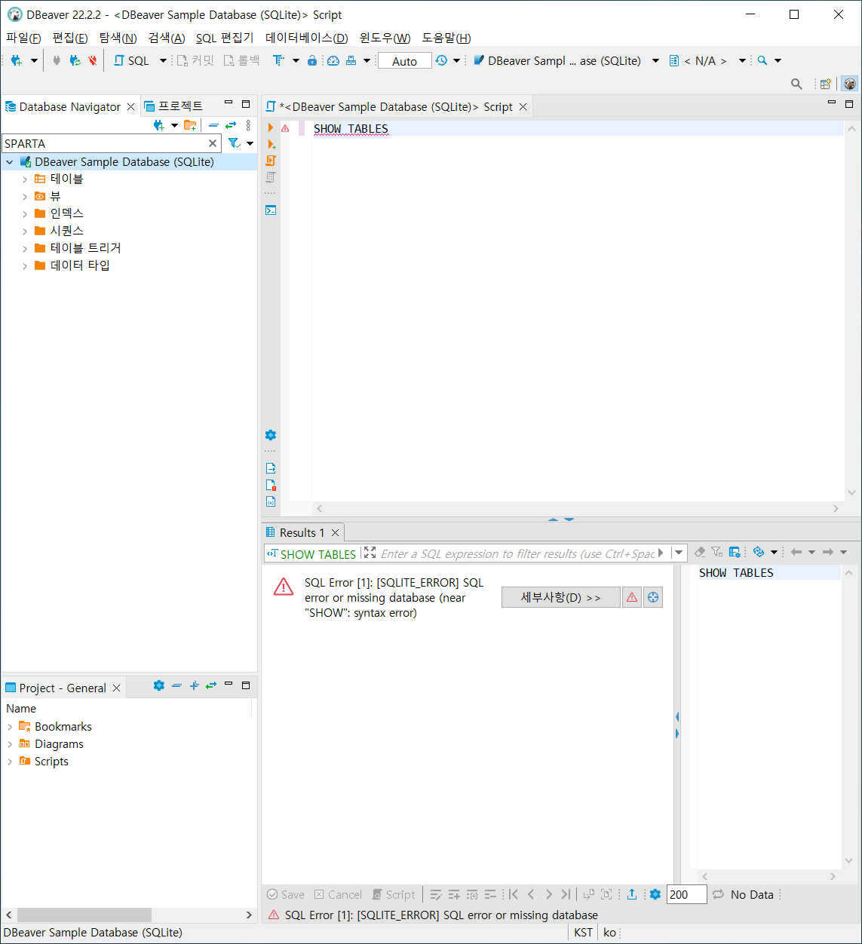Click the lock icon in the main toolbar

(x=312, y=60)
